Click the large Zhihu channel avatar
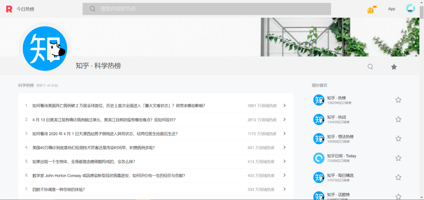The height and width of the screenshot is (200, 424). point(45,49)
